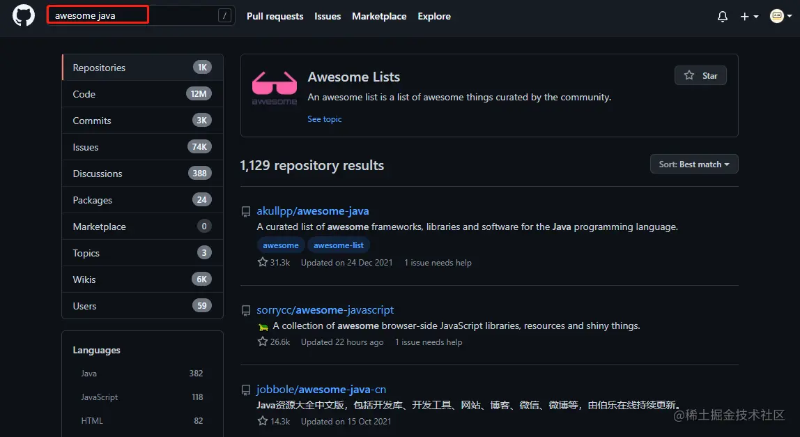Image resolution: width=800 pixels, height=437 pixels.
Task: Click repository icon next to akullpp/awesome-java
Action: click(246, 211)
